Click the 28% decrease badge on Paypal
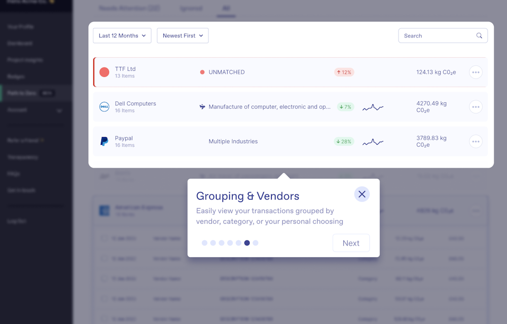Image resolution: width=507 pixels, height=324 pixels. [x=344, y=142]
